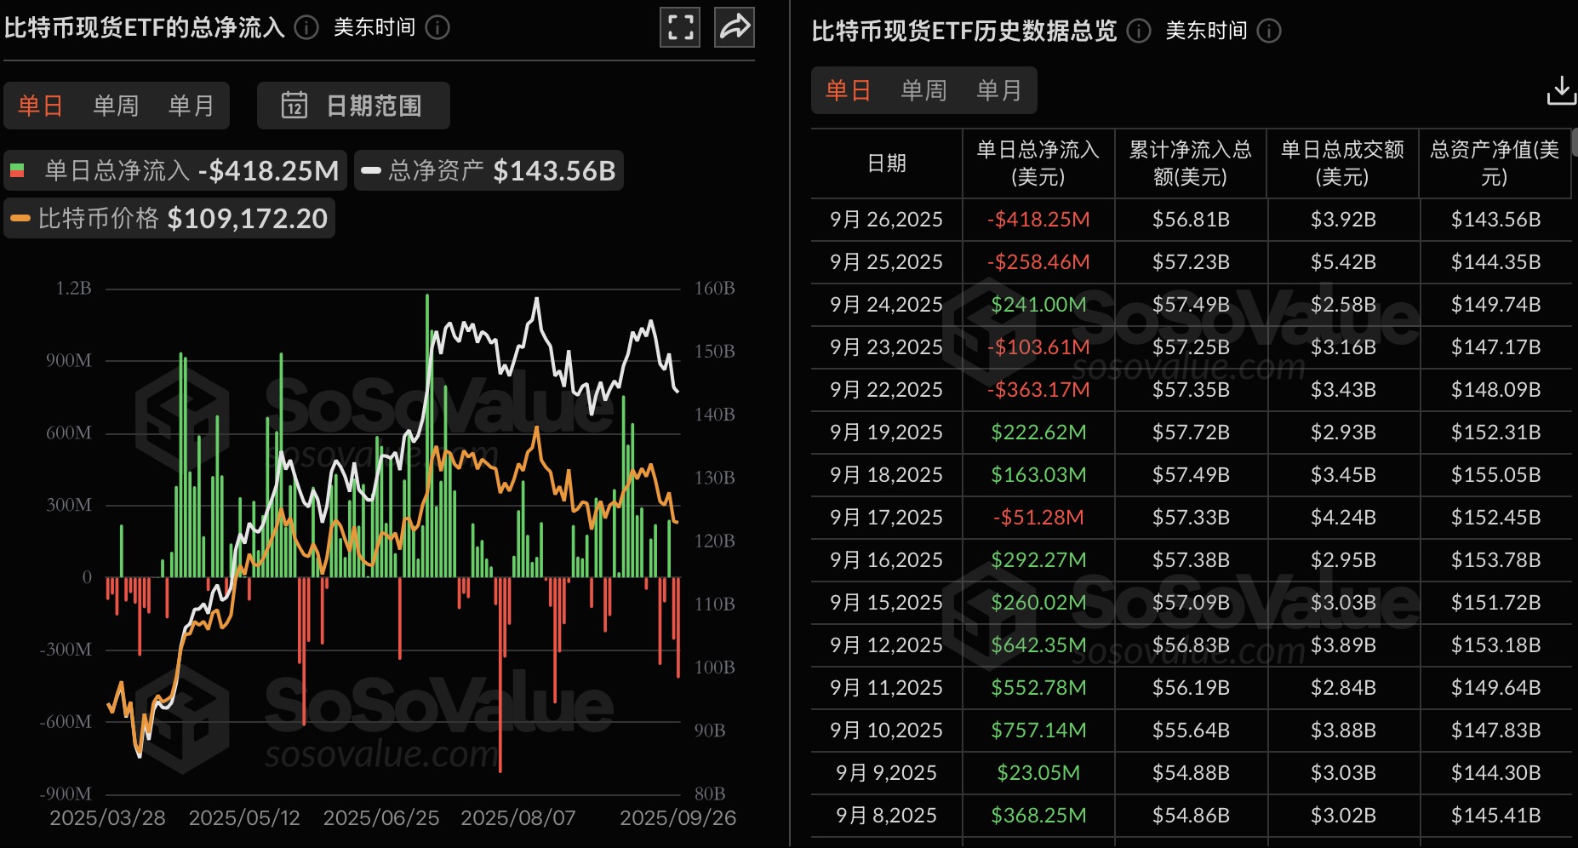Click the 日期 column header
Screen dimensions: 1578x848
click(886, 163)
